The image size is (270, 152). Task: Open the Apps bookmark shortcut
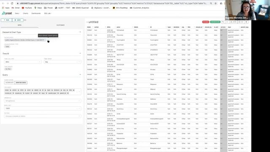[x=5, y=8]
